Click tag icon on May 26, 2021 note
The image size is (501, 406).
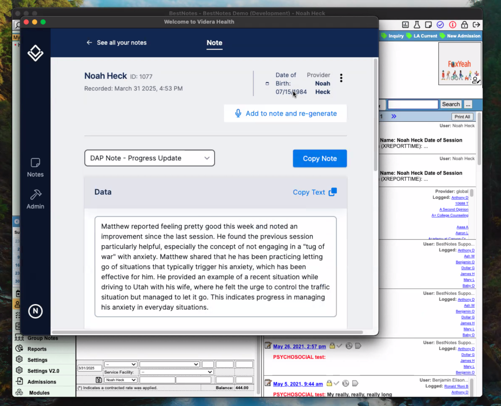[x=358, y=346]
